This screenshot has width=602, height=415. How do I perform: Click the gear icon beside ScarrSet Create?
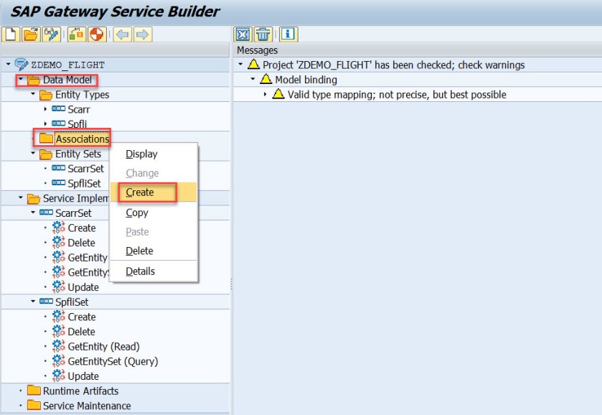point(58,228)
